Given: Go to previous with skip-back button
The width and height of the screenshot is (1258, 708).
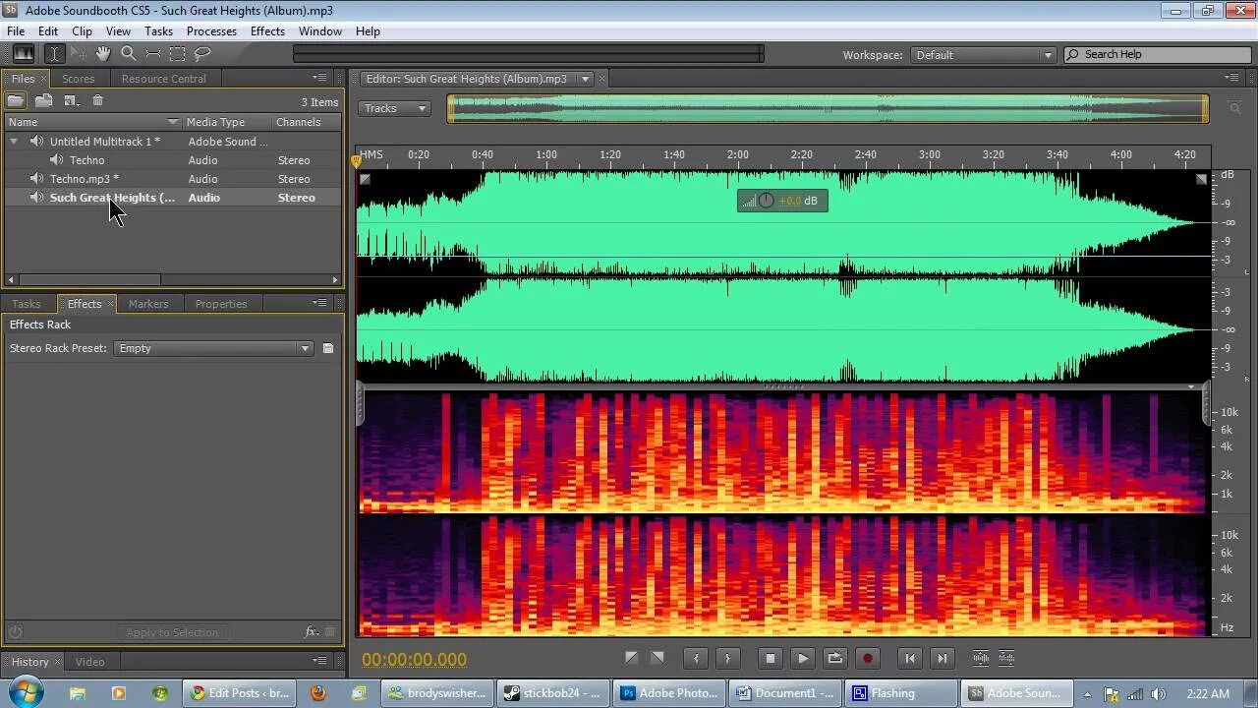Looking at the screenshot, I should click(909, 659).
